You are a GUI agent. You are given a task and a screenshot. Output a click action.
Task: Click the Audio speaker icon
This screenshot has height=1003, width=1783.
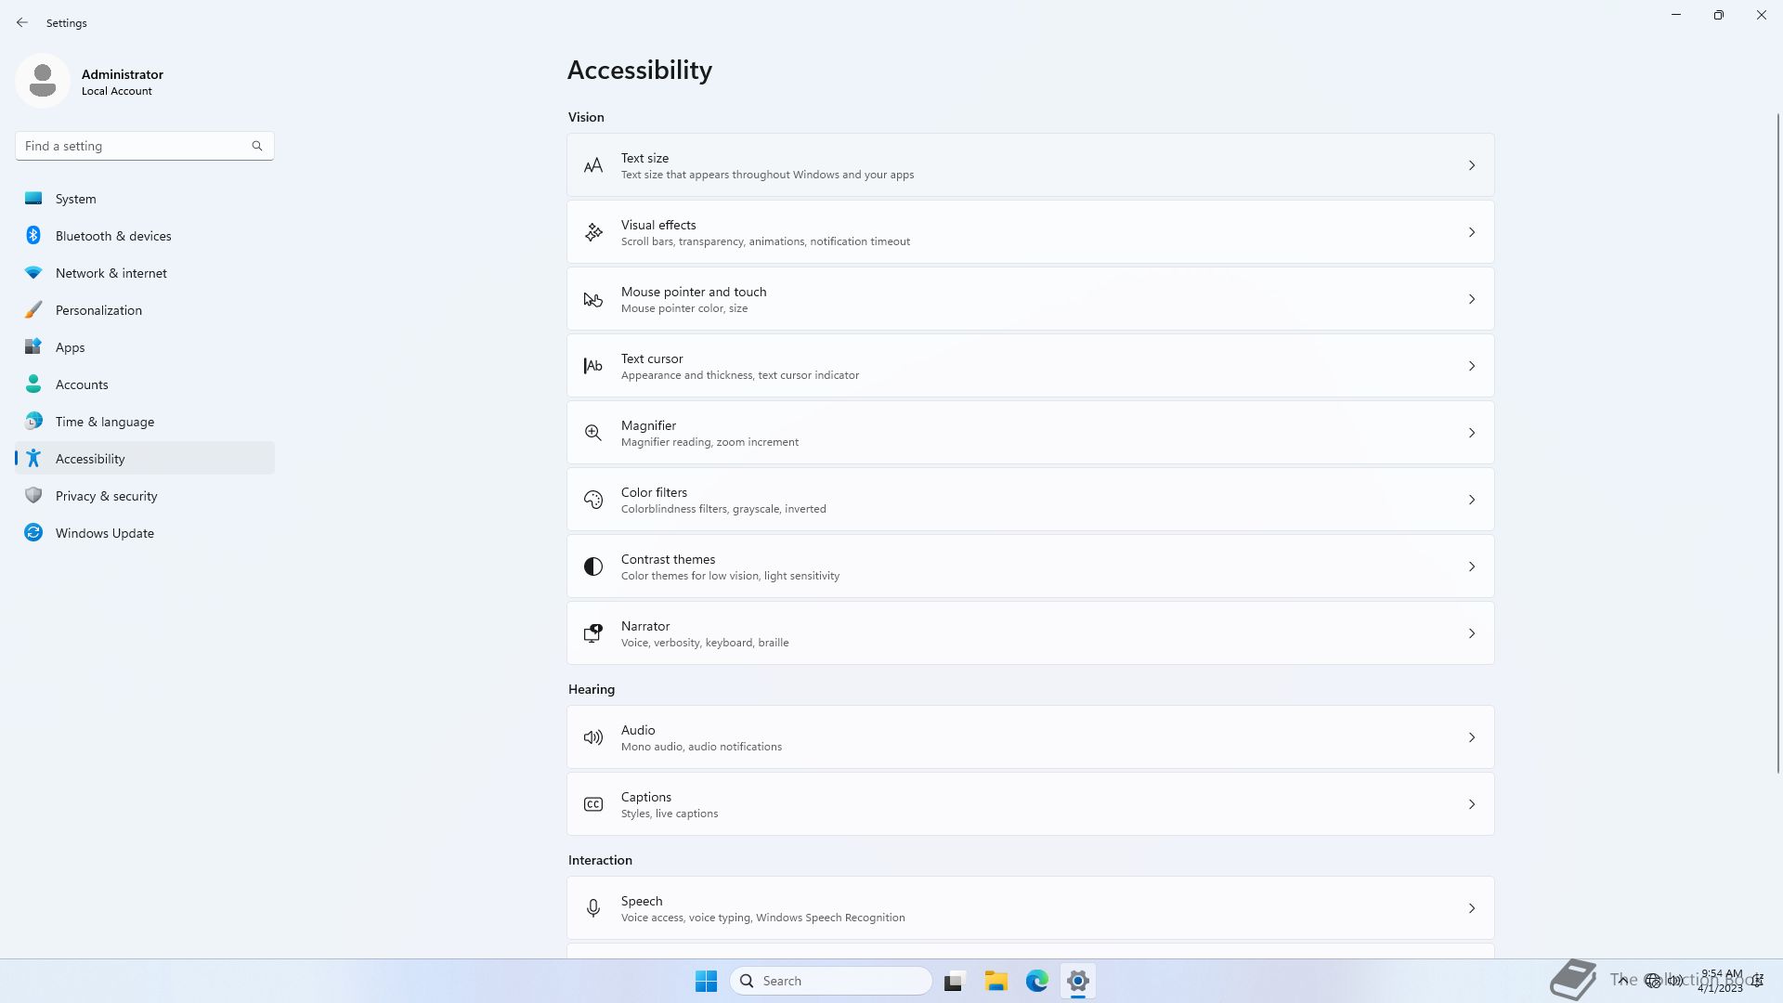coord(593,737)
